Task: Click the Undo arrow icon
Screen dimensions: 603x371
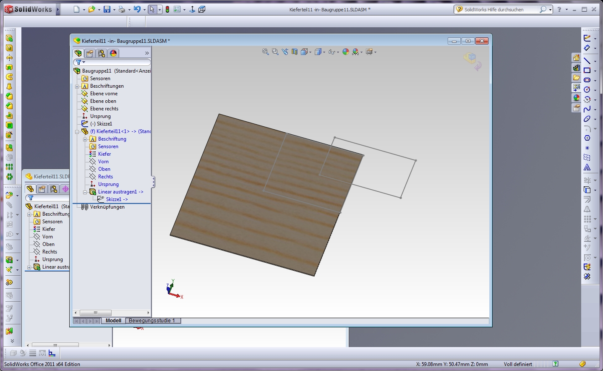Action: [x=137, y=9]
